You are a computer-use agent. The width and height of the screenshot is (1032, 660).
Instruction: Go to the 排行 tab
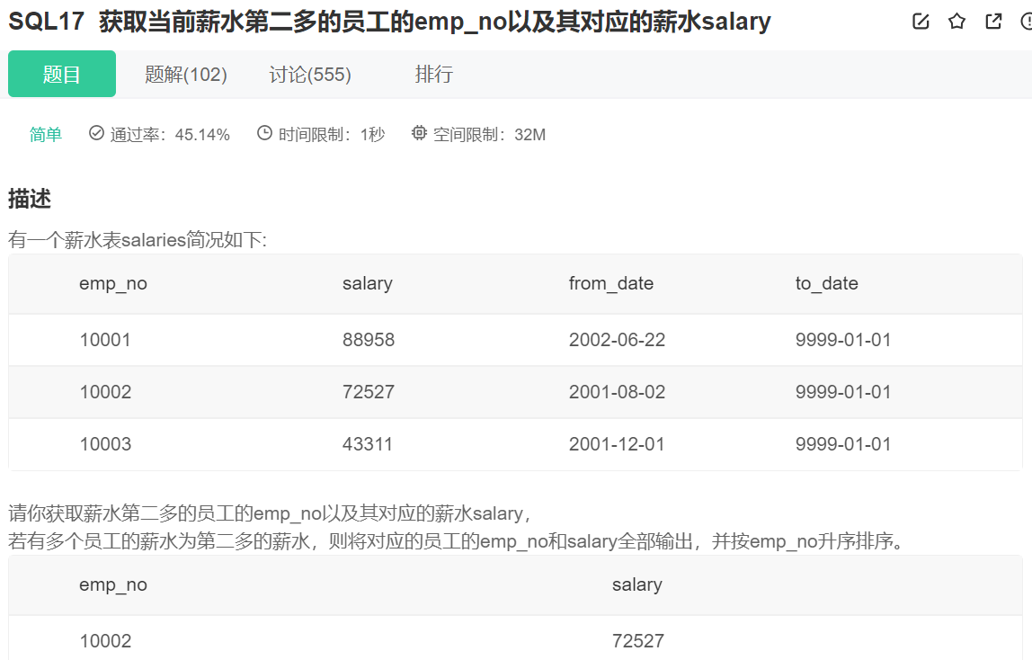click(x=433, y=74)
